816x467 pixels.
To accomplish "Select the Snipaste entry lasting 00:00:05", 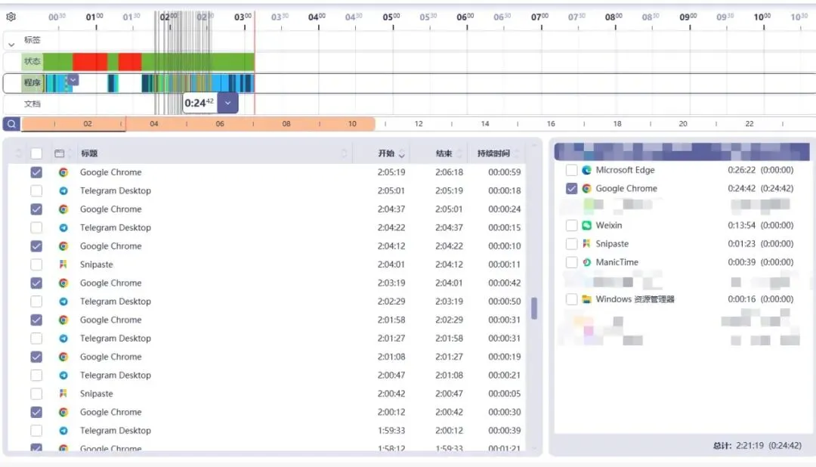I will point(266,394).
